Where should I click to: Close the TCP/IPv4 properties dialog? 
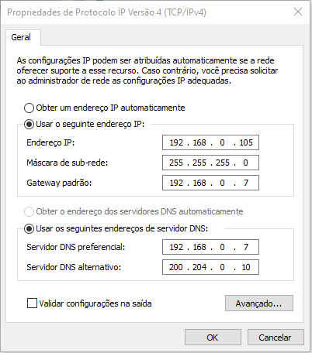coord(298,12)
